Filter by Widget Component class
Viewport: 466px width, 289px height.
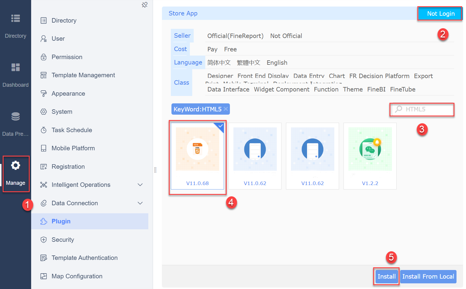click(x=281, y=89)
